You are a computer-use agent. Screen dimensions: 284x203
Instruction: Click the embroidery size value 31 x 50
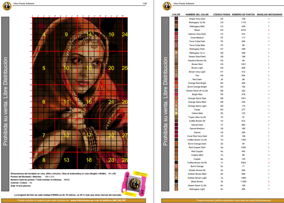[112, 173]
